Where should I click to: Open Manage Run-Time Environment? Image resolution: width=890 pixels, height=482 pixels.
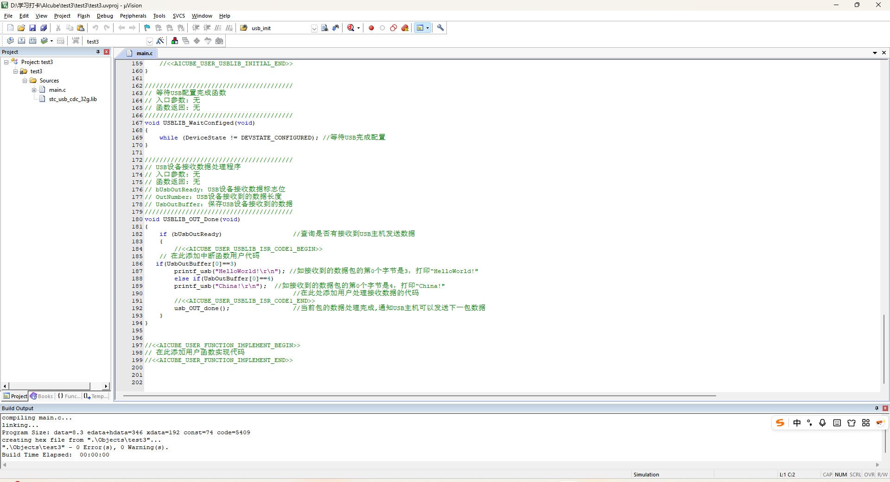tap(197, 41)
